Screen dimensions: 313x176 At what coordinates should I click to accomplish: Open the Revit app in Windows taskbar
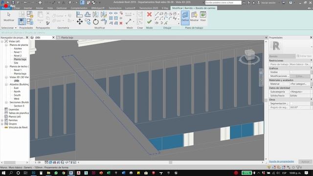pyautogui.click(x=71, y=173)
